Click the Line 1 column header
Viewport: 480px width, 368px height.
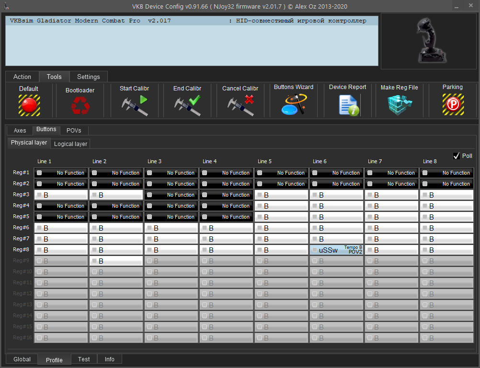(45, 161)
